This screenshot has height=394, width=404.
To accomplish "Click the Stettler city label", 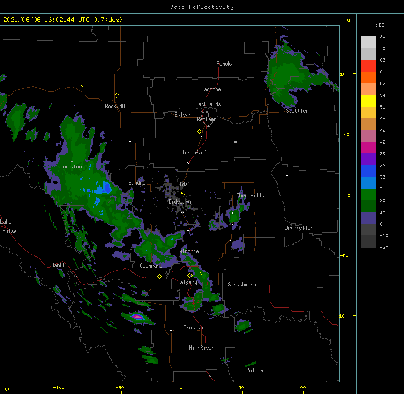I will point(297,111).
